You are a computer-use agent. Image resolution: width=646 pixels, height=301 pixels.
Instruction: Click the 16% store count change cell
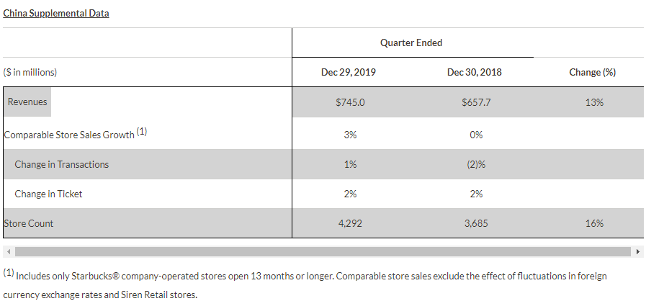[x=594, y=223]
